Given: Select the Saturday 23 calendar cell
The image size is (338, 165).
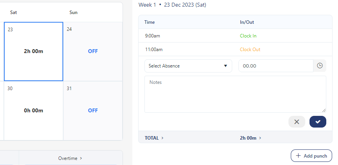Looking at the screenshot, I should click(x=34, y=51).
